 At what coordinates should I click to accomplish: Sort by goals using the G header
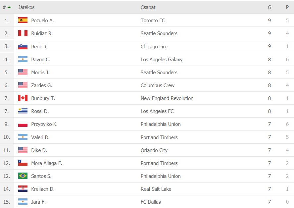point(269,7)
